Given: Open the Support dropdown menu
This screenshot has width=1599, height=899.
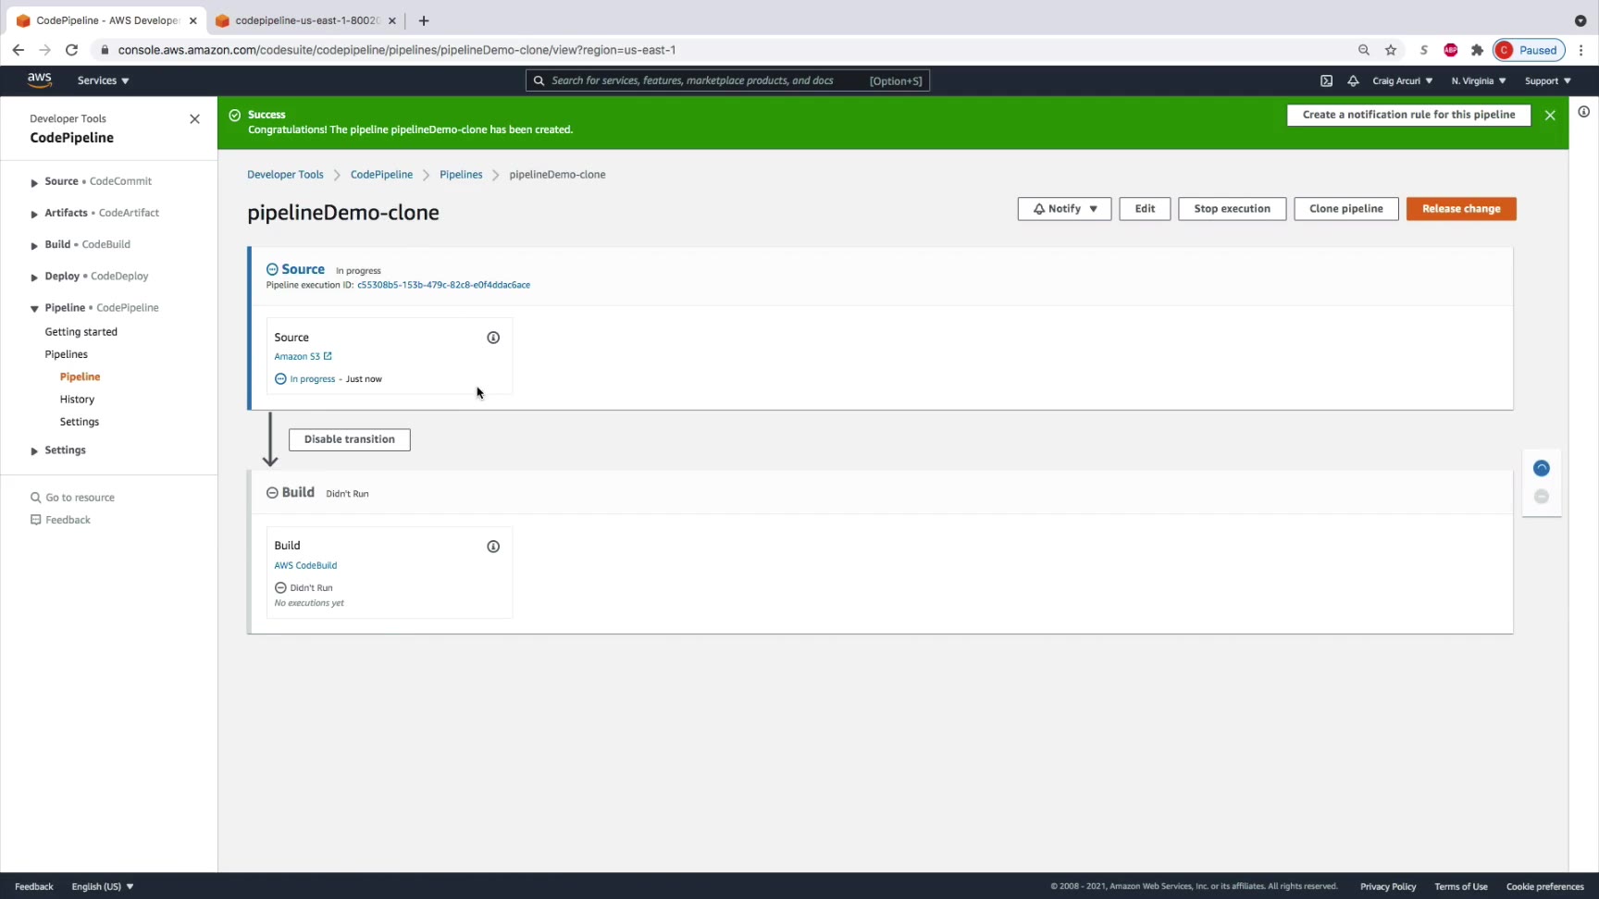Looking at the screenshot, I should [x=1548, y=81].
